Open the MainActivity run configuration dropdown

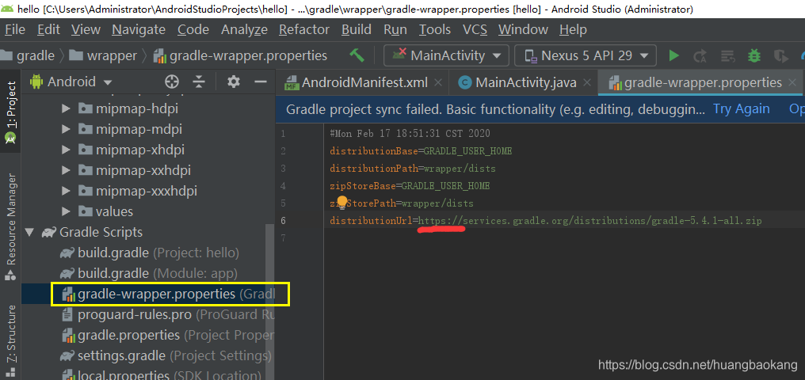[x=446, y=55]
